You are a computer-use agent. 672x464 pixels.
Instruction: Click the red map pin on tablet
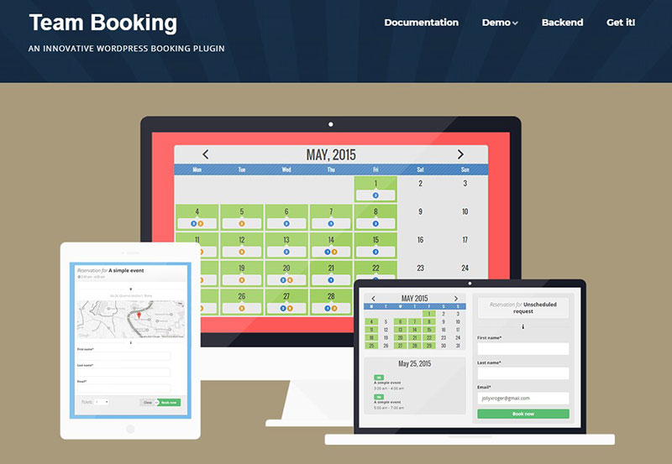point(139,315)
